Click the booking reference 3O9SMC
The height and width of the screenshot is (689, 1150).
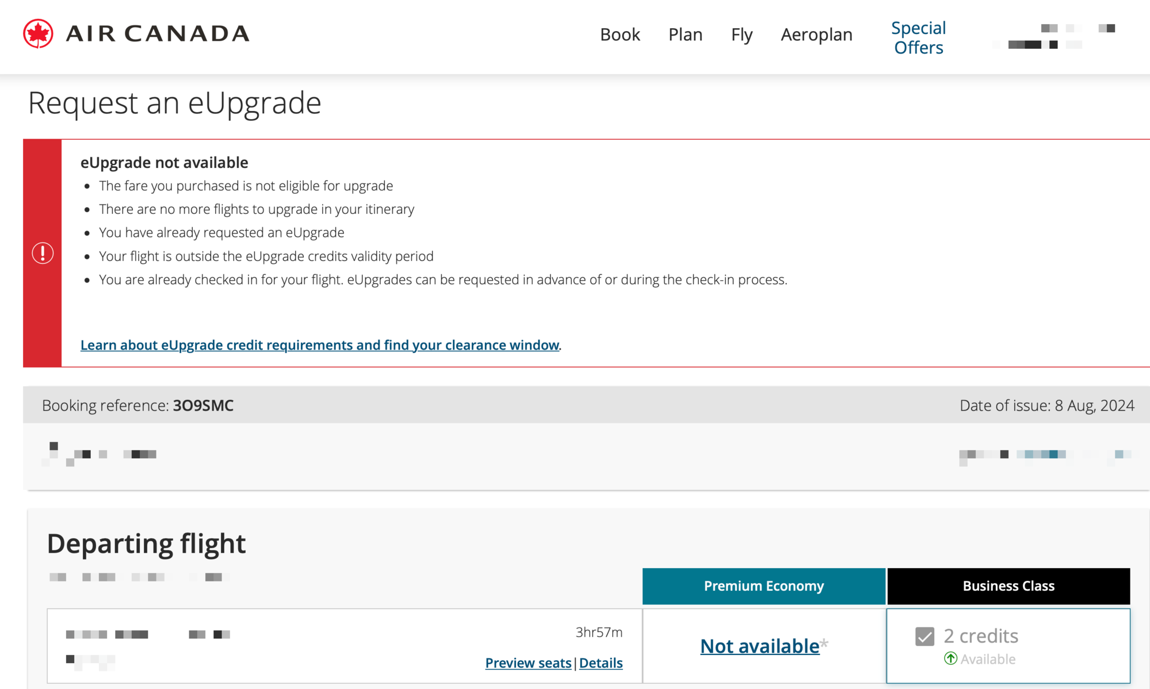click(x=203, y=405)
